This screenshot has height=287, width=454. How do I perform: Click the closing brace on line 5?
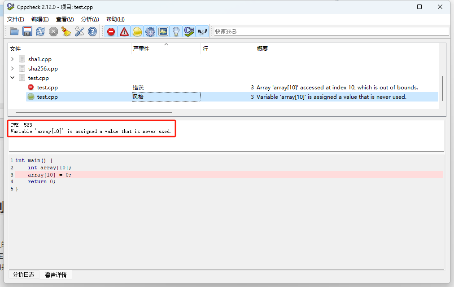click(x=17, y=189)
